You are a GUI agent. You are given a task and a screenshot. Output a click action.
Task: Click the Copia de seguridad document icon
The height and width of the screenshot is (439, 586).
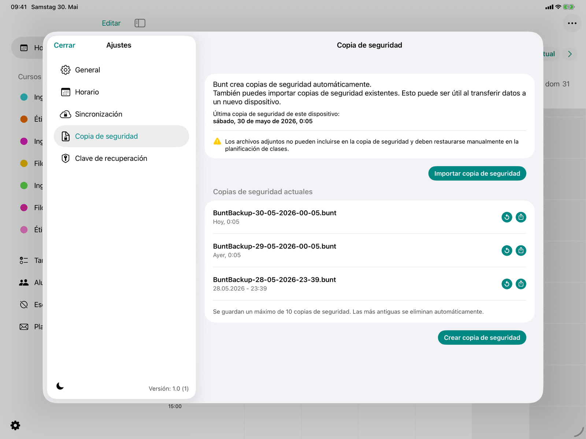[x=66, y=136]
